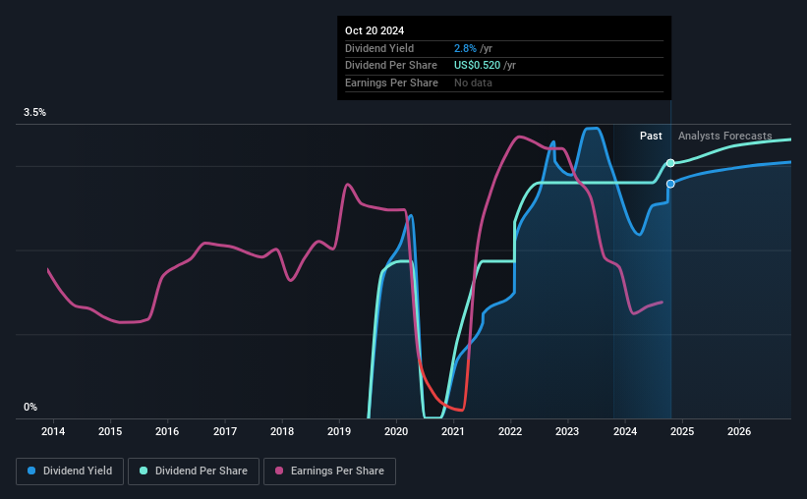Viewport: 807px width, 499px height.
Task: Click the 3.5% y-axis label
Action: tap(34, 112)
